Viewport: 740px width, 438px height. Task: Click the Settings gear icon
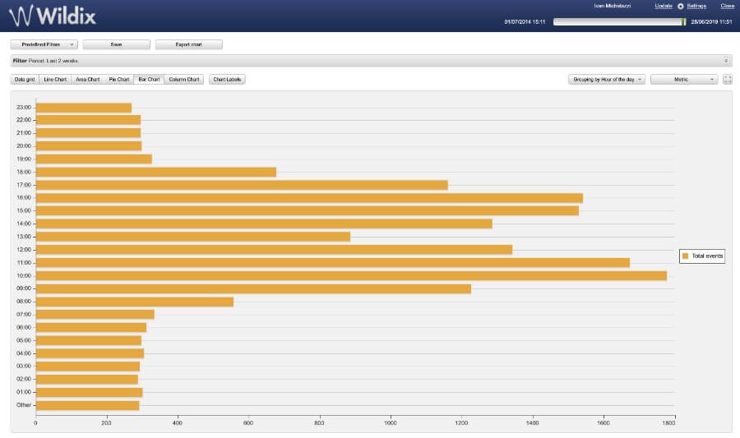click(681, 7)
